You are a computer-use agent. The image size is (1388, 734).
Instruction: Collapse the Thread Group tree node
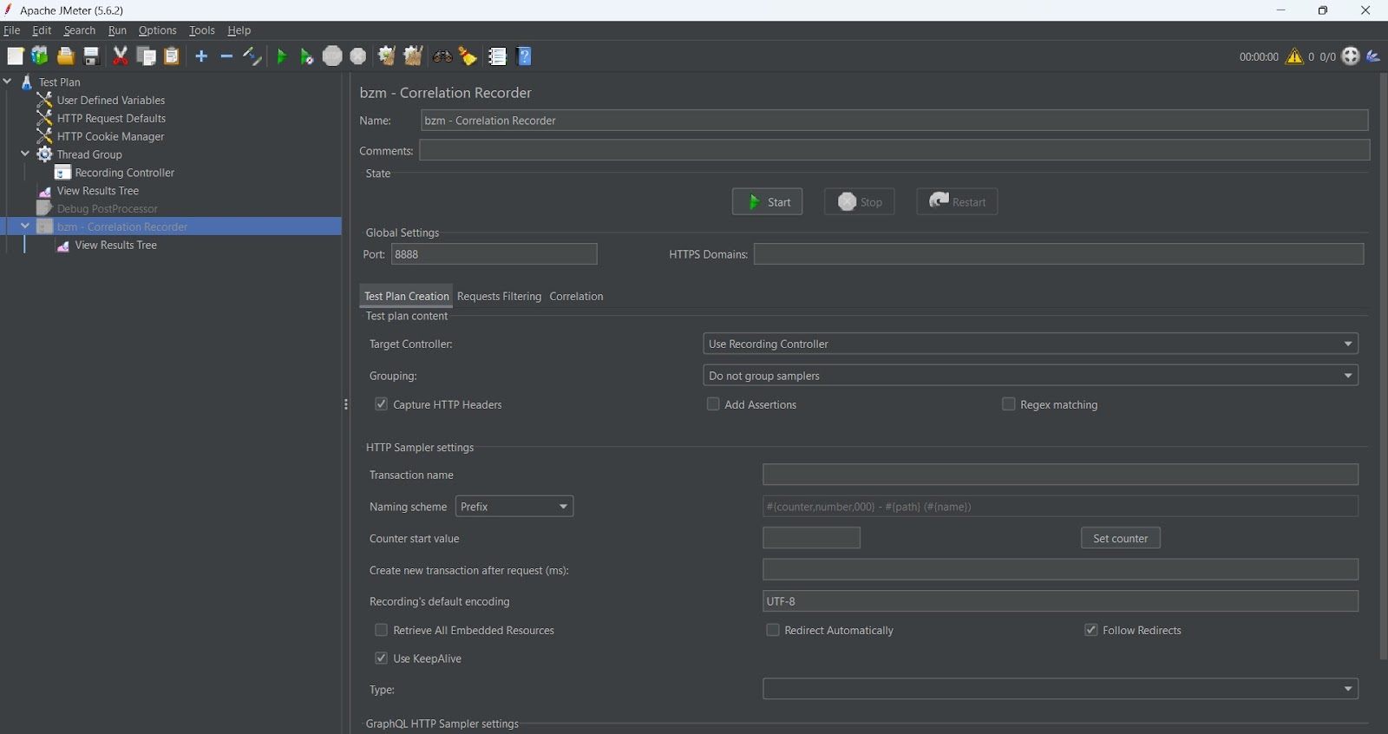25,154
